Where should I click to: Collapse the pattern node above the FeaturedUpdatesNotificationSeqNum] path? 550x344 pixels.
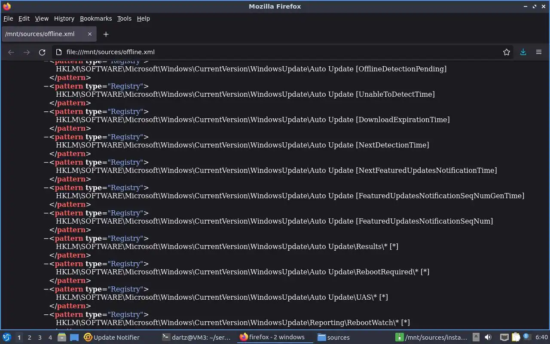click(x=46, y=213)
